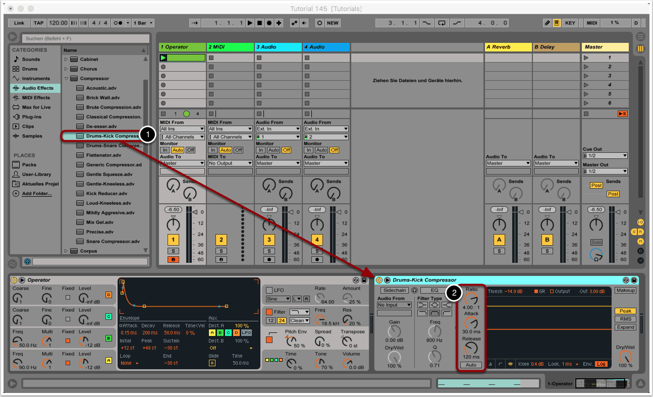This screenshot has height=397, width=653.
Task: Open the Cue Out dropdown on Master
Action: click(x=605, y=156)
